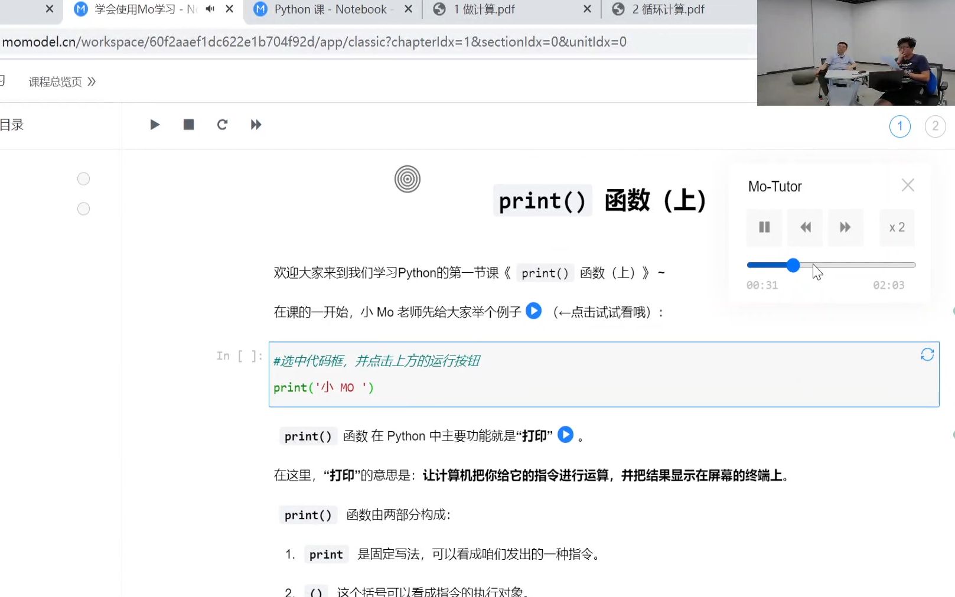The height and width of the screenshot is (597, 955).
Task: Set playback speed to x2
Action: tap(897, 227)
